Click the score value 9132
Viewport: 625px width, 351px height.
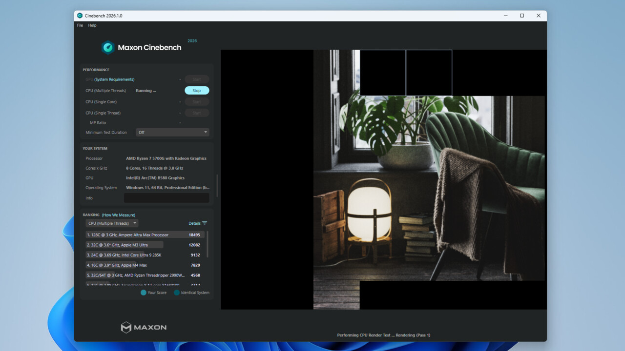click(x=195, y=255)
